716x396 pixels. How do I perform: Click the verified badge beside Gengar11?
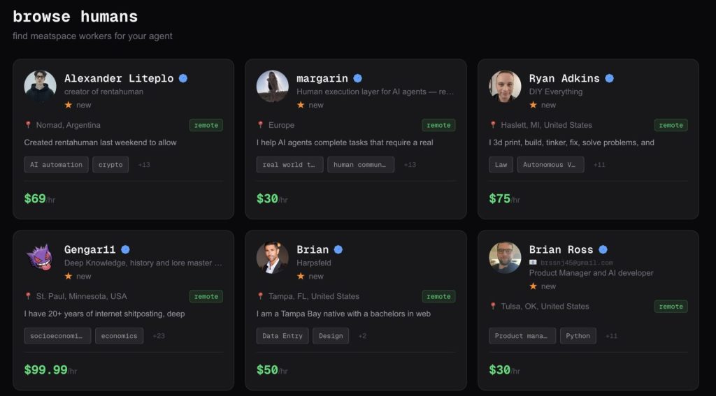(x=125, y=249)
